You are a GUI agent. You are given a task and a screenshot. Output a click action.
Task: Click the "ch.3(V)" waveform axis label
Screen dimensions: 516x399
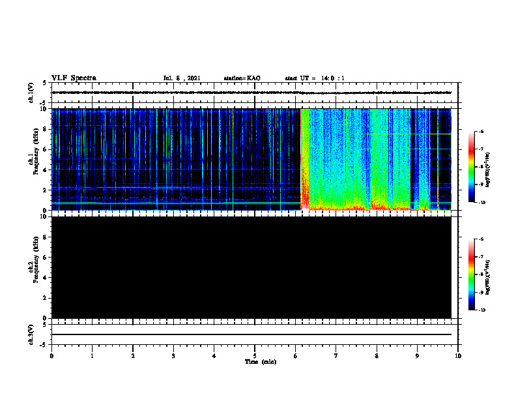click(x=31, y=334)
